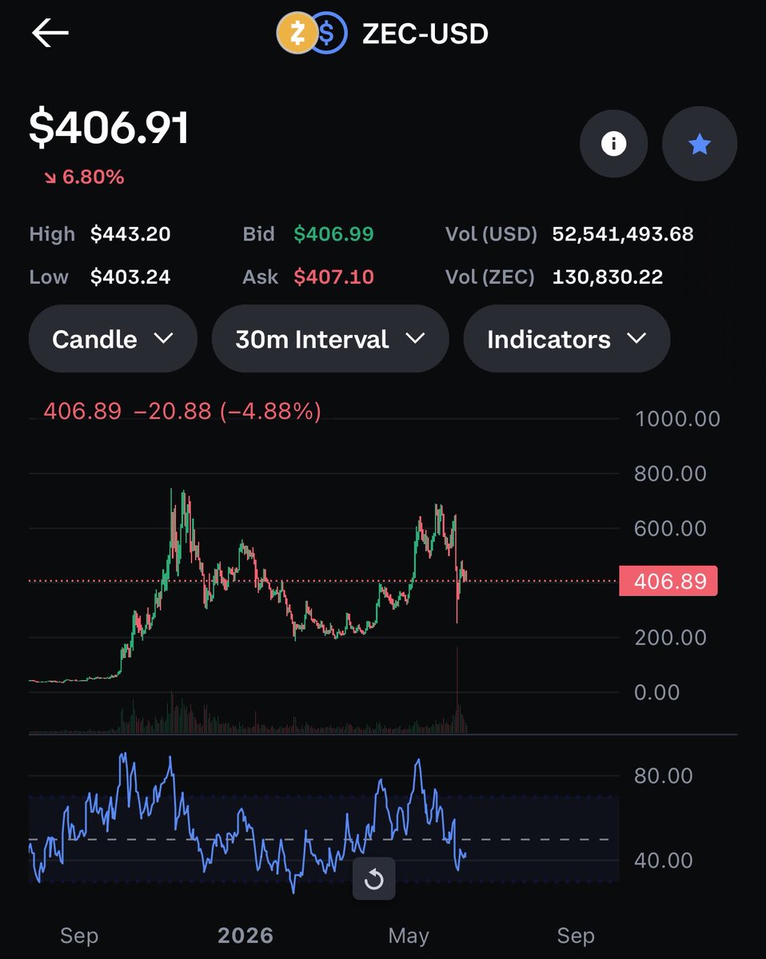Click the 406.89 −20.88 (−4.88%) chart readout
766x959 pixels.
(x=182, y=412)
